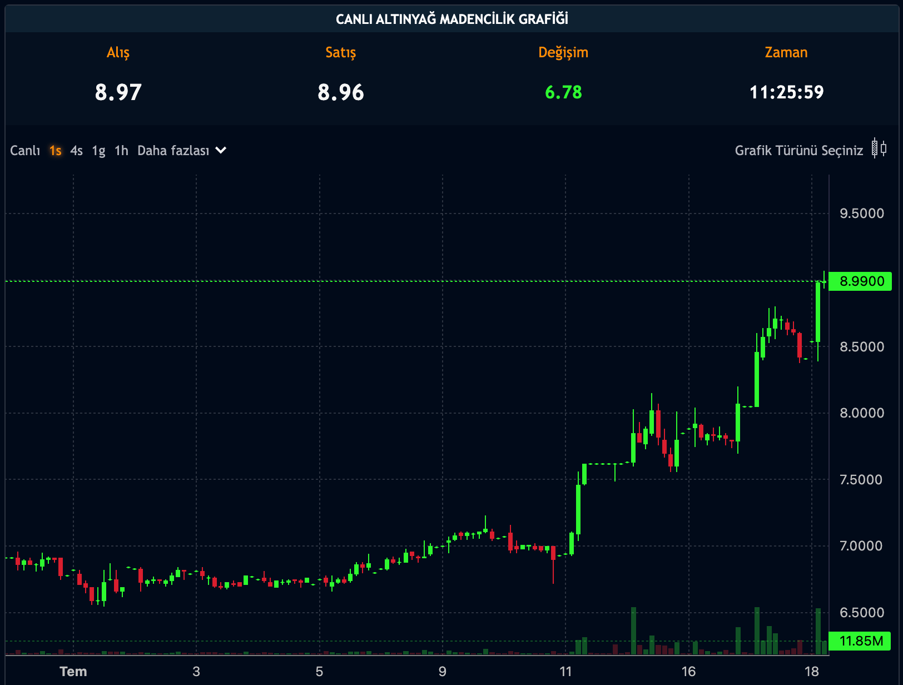Screen dimensions: 903x685
Task: Click the Daha fazlası chevron arrow
Action: point(221,150)
